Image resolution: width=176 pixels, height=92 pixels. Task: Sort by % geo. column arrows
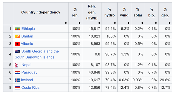click(x=169, y=23)
